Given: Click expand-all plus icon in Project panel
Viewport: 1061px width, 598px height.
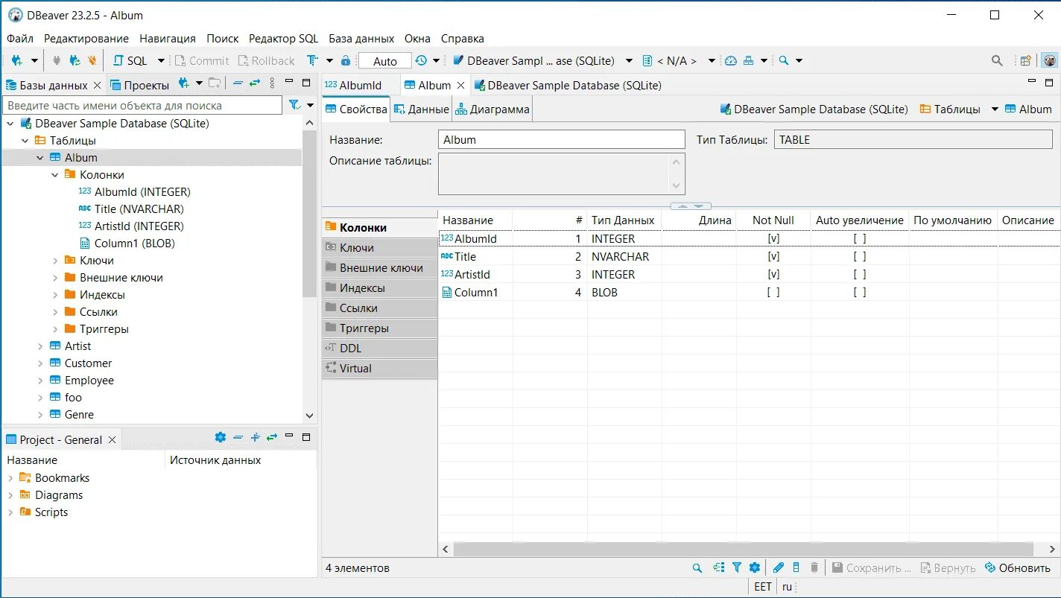Looking at the screenshot, I should [x=255, y=438].
